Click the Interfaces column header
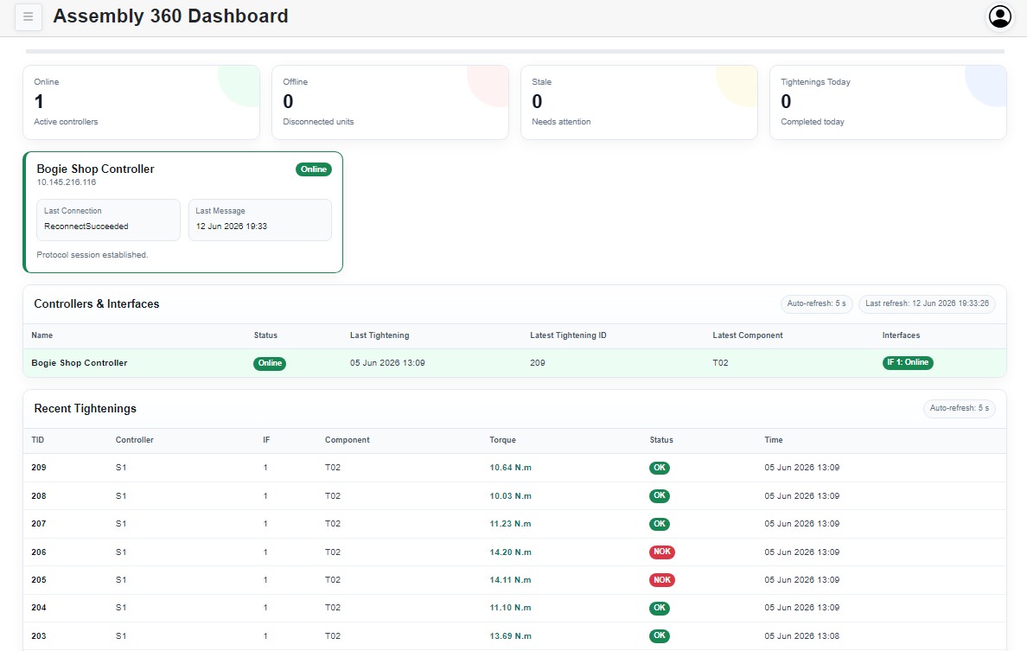This screenshot has width=1027, height=651. 901,335
